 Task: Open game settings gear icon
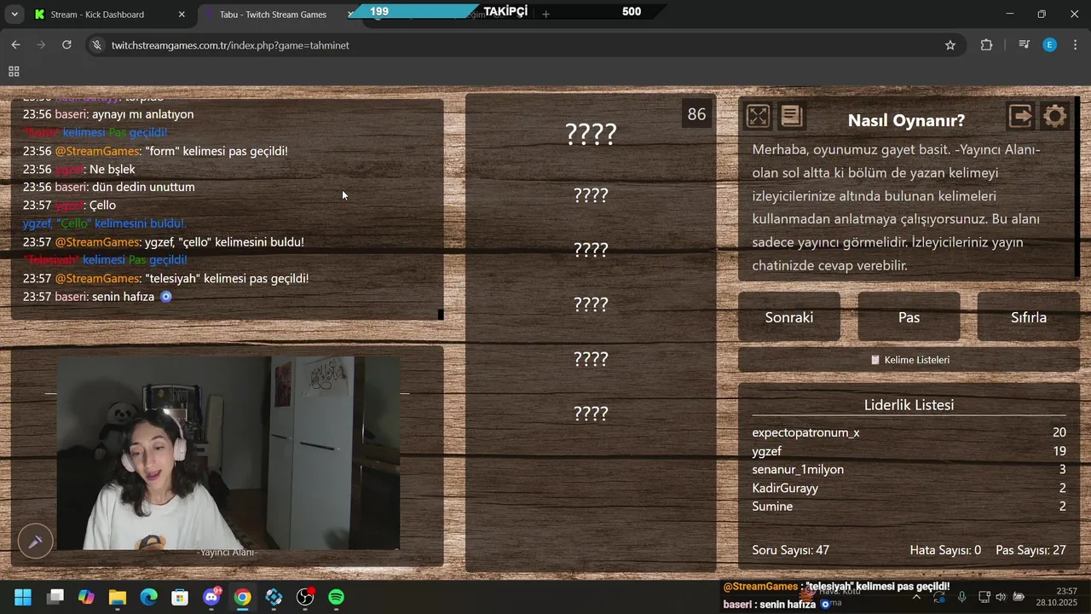pos(1054,116)
